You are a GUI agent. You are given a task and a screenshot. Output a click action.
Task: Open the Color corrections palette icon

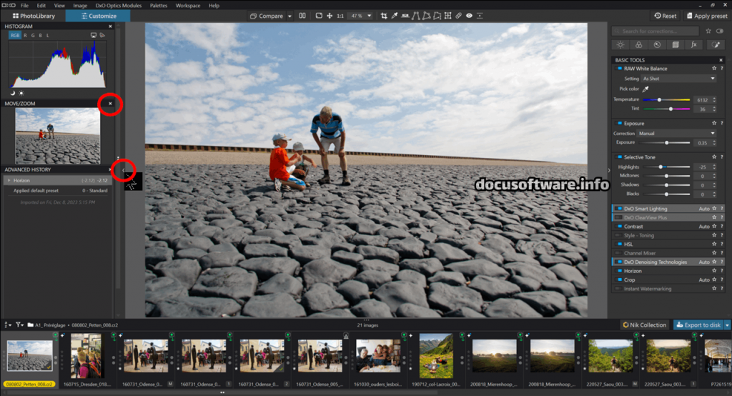(x=639, y=44)
